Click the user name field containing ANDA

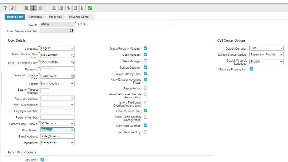[124, 24]
